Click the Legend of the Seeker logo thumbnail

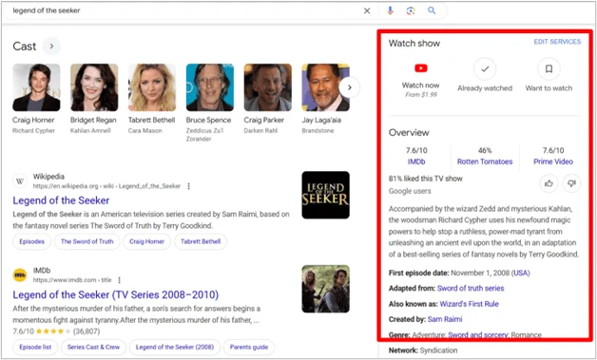[325, 195]
